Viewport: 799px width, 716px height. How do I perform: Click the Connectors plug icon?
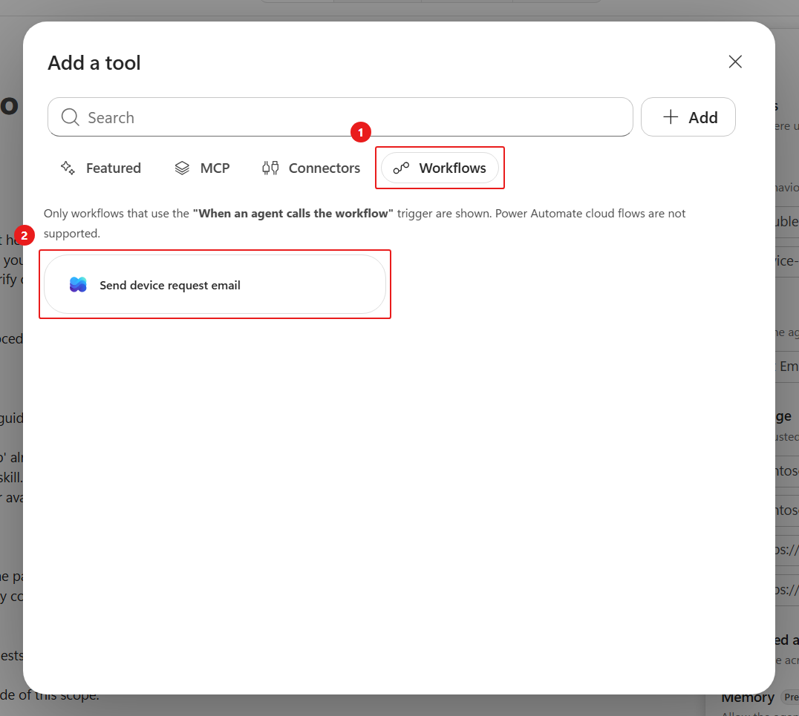(x=270, y=168)
